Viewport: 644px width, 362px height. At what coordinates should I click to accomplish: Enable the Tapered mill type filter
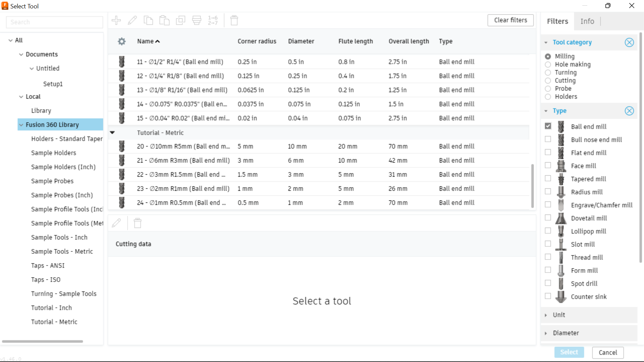tap(548, 179)
